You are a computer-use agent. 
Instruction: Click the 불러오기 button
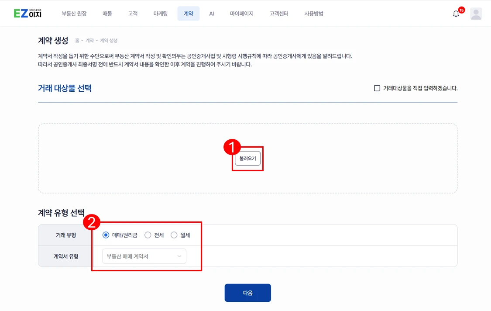[x=247, y=159]
